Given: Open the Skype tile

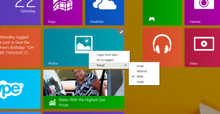Looking at the screenshot, I should tap(20, 89).
